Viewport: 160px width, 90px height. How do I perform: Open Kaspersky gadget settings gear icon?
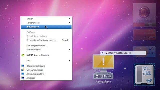tap(110, 76)
